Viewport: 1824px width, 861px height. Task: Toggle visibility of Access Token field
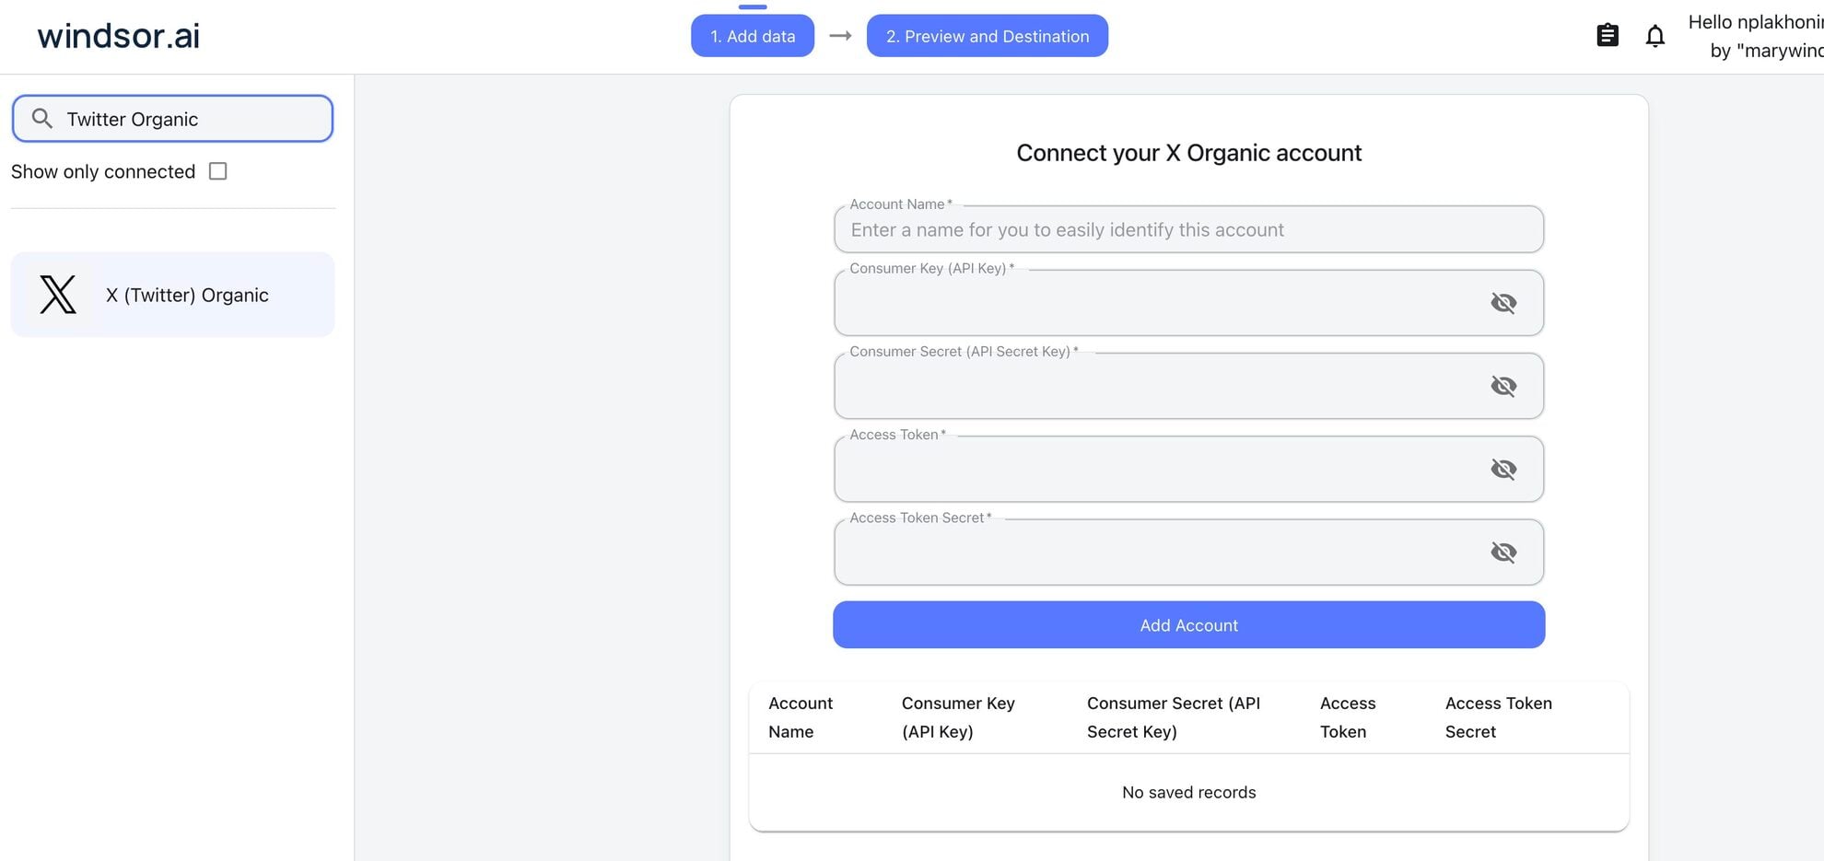point(1503,469)
